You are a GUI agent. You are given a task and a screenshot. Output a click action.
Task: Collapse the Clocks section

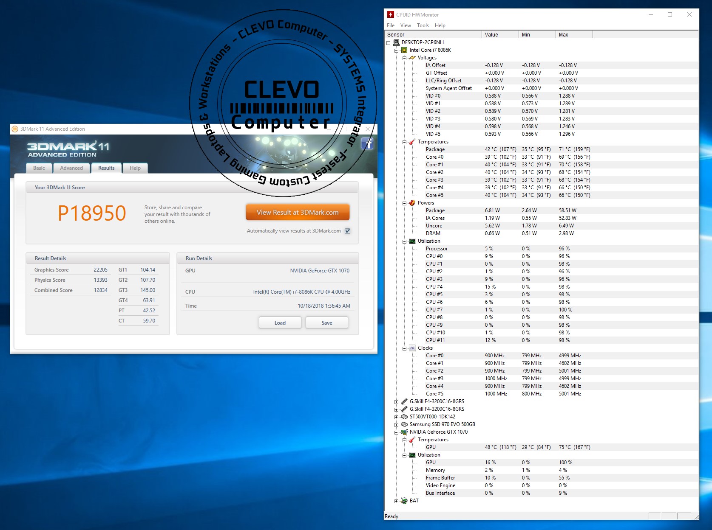pyautogui.click(x=405, y=348)
